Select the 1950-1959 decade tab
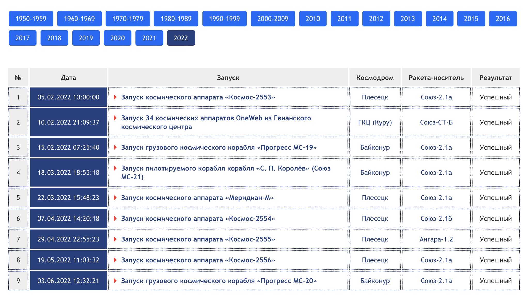Screen dimensions: 529x301 pos(31,19)
